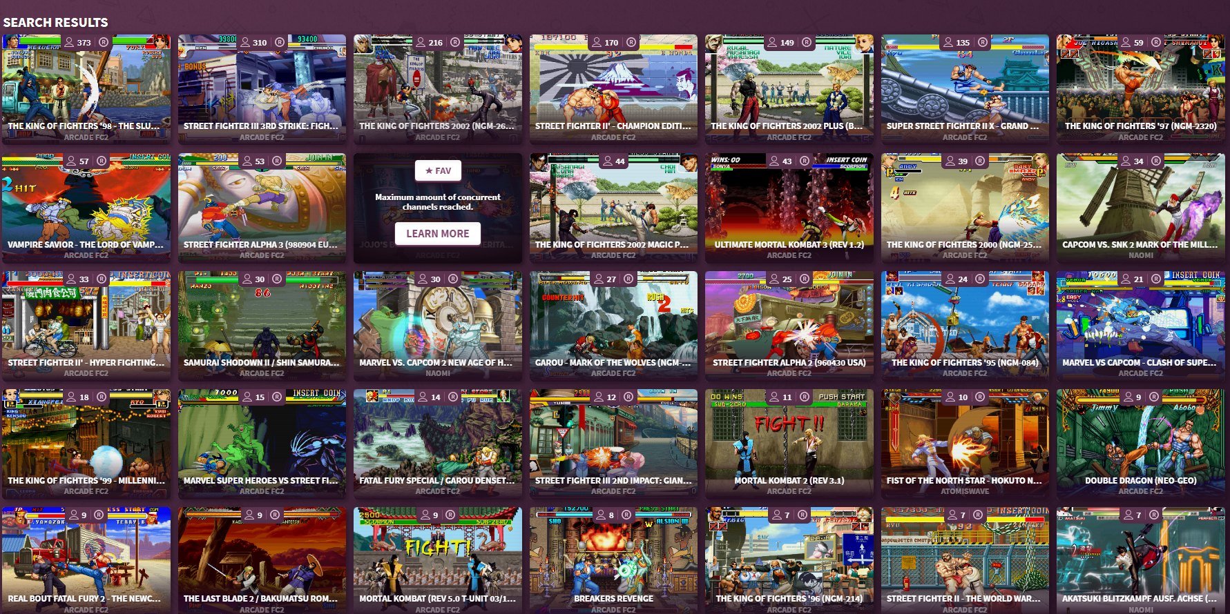Click the players icon on Vampire Savior card
The height and width of the screenshot is (614, 1230).
point(70,161)
